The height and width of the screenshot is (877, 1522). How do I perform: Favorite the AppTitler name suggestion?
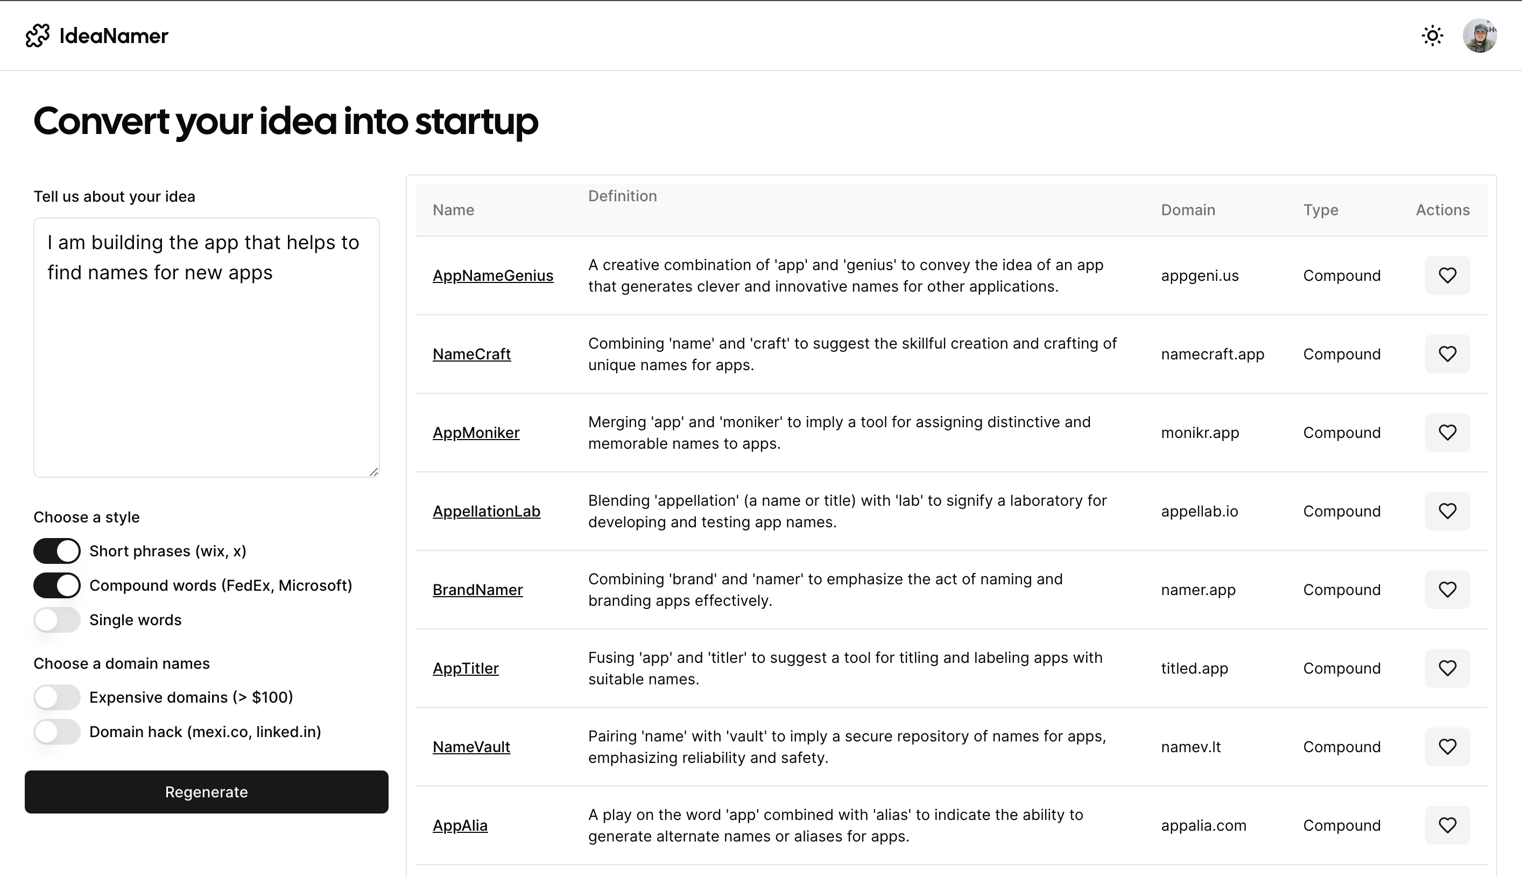coord(1447,668)
